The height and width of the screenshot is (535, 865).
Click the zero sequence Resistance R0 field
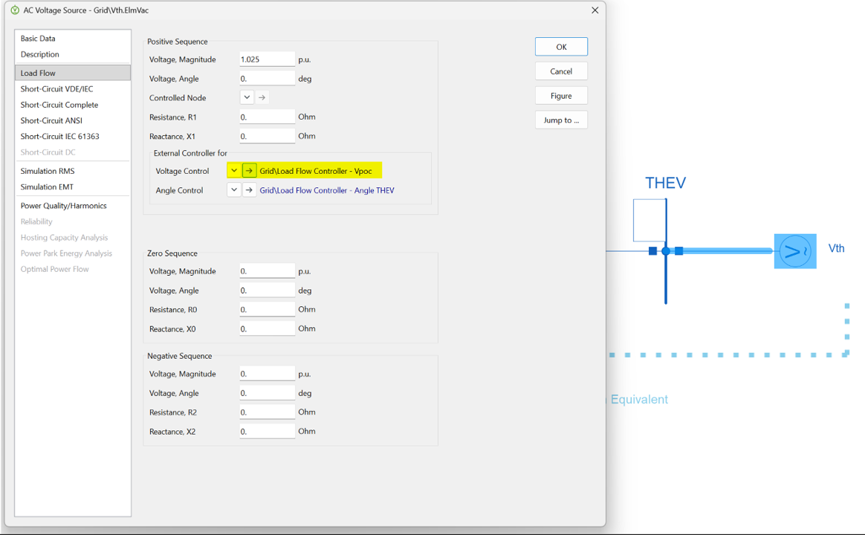tap(267, 310)
